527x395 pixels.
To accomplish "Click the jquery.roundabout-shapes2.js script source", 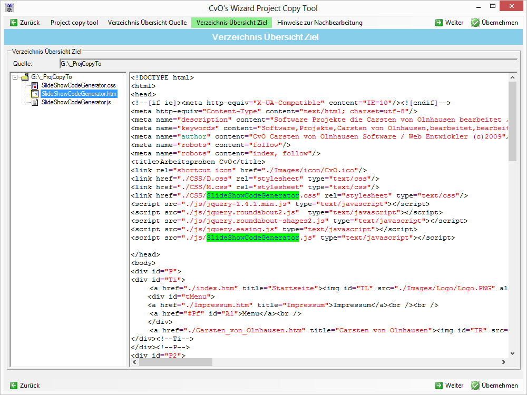I will (x=255, y=221).
